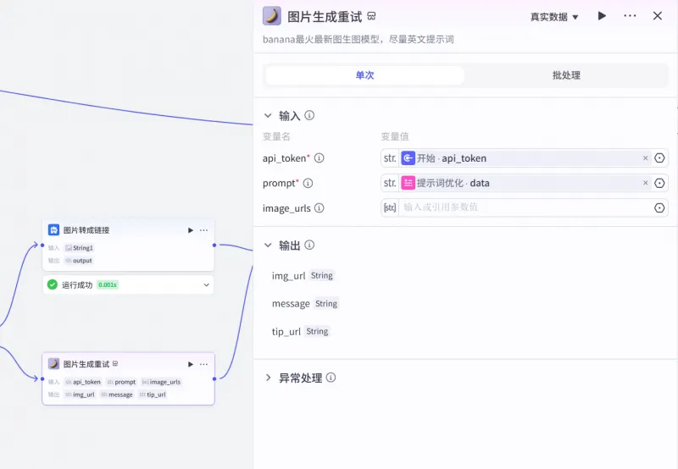This screenshot has height=469, width=678.
Task: Expand the 异常处理 section
Action: (268, 378)
